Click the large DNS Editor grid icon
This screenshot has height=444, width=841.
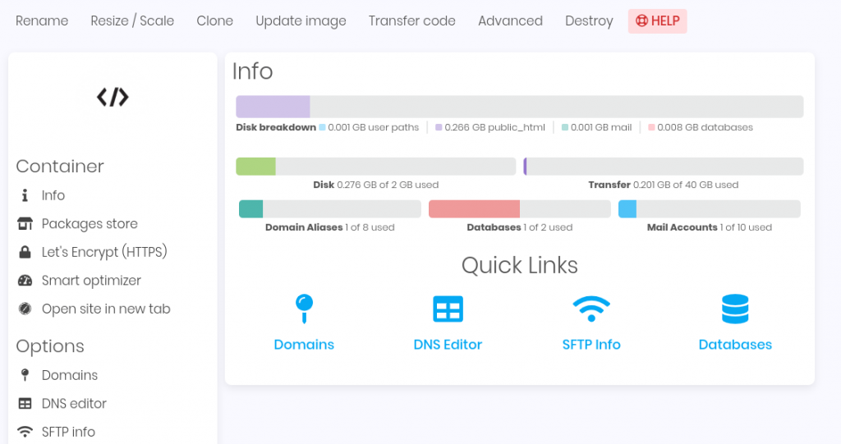click(448, 309)
